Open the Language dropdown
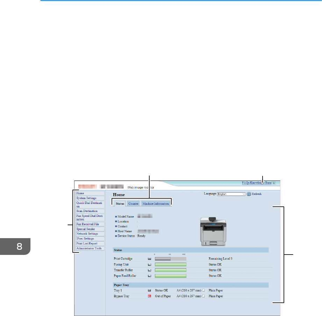 point(231,194)
